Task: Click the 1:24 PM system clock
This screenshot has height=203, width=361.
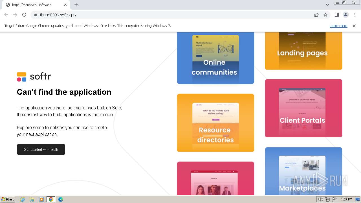Action: click(x=347, y=199)
